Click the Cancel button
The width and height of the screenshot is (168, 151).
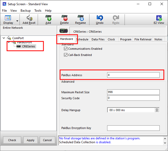point(47,140)
